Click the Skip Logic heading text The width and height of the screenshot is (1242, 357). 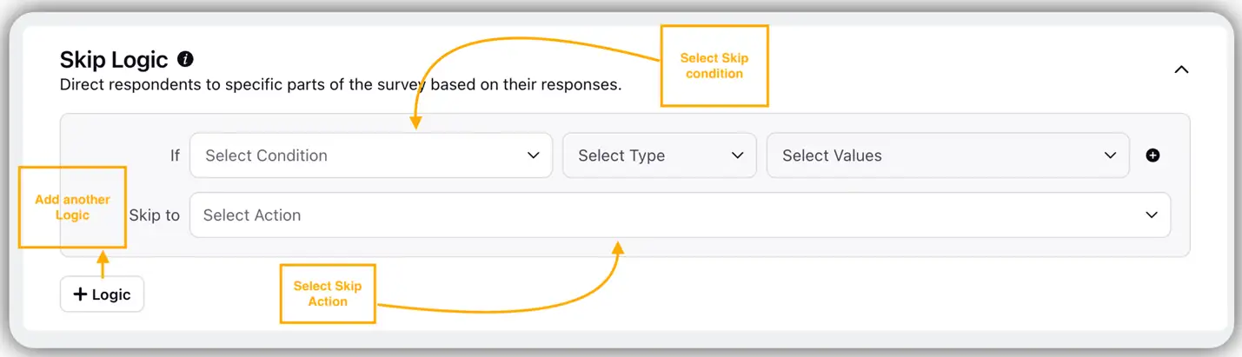[114, 60]
